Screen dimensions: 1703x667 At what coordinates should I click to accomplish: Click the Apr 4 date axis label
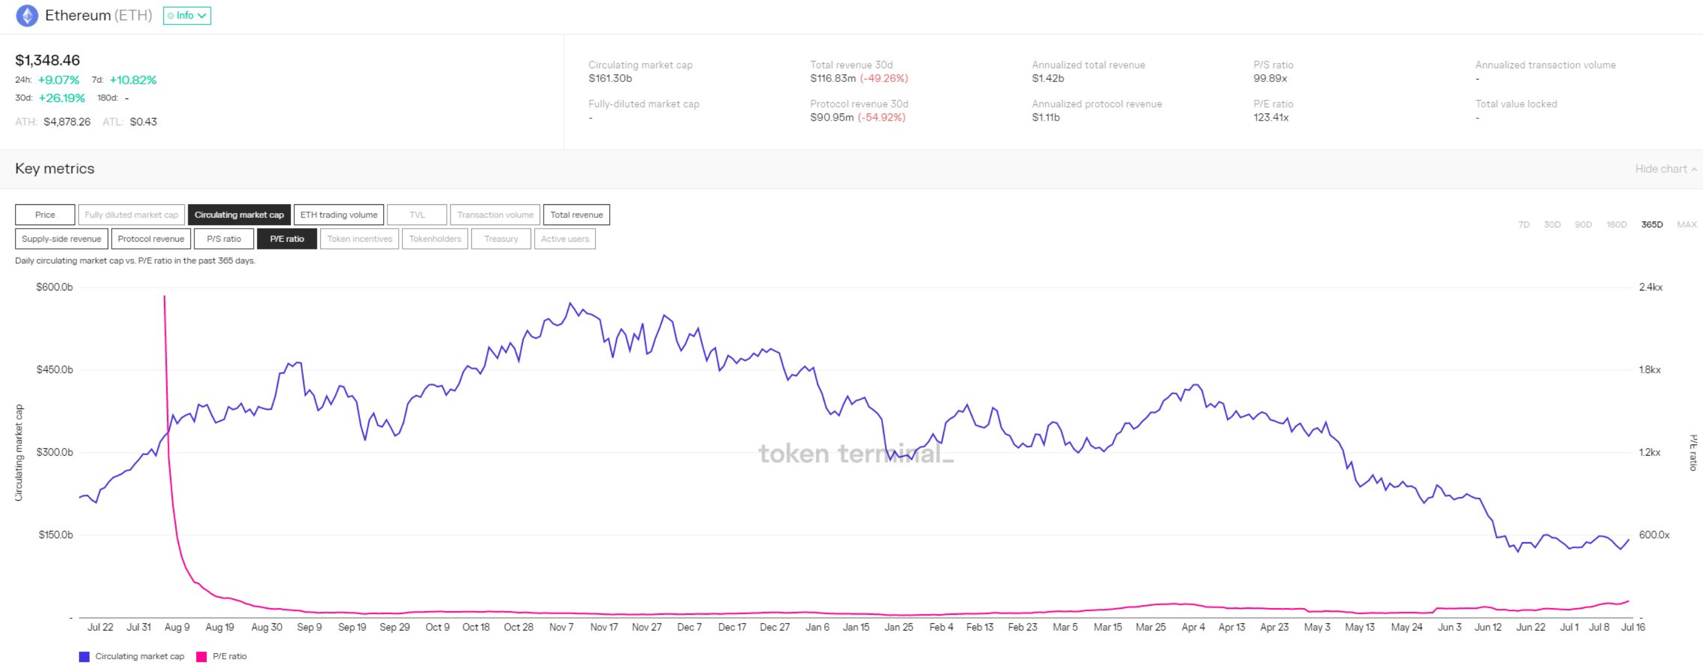(1193, 627)
